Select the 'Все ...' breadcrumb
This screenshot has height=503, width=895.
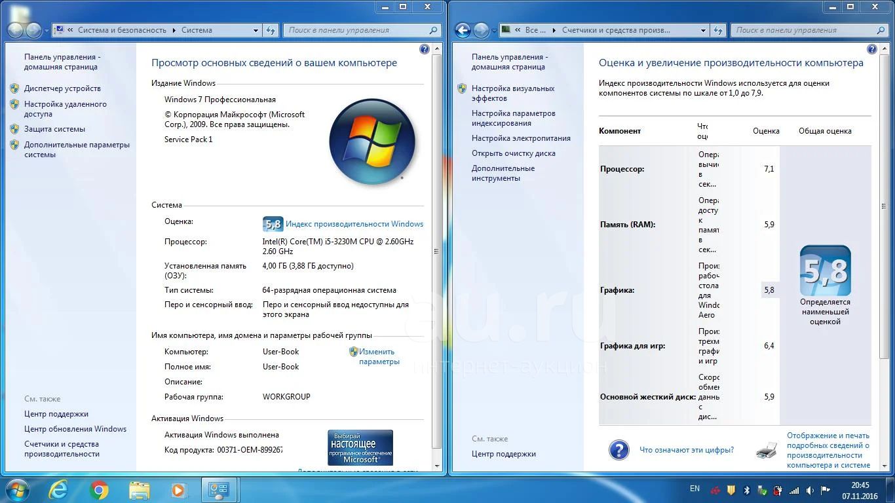[536, 30]
